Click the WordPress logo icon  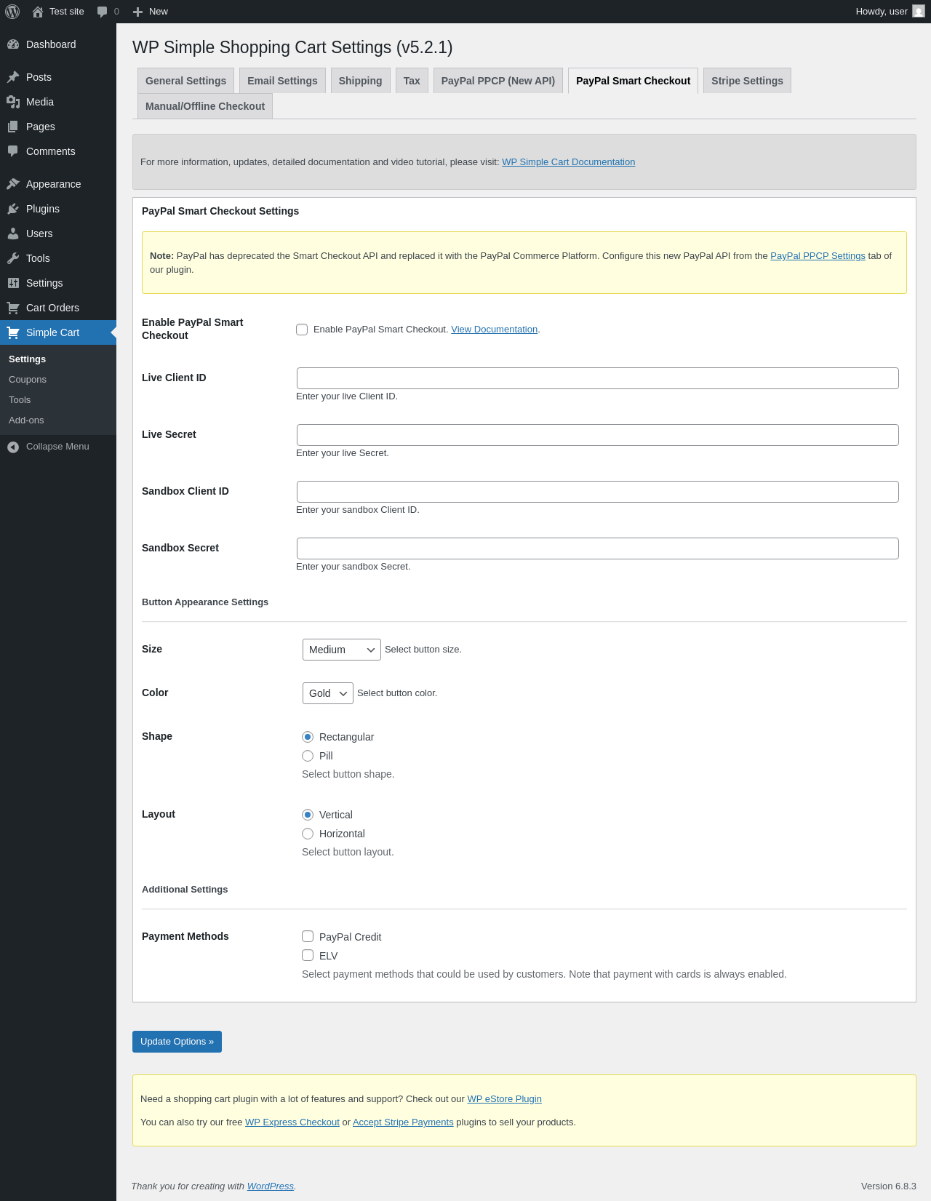12,12
